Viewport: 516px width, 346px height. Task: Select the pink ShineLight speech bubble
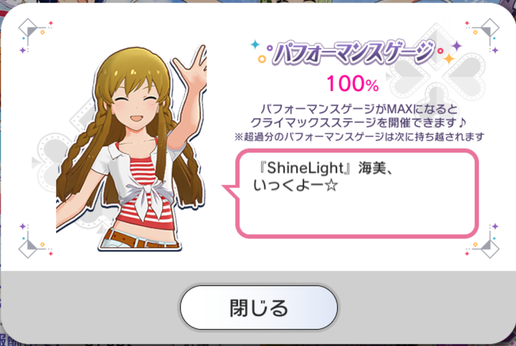(x=357, y=193)
